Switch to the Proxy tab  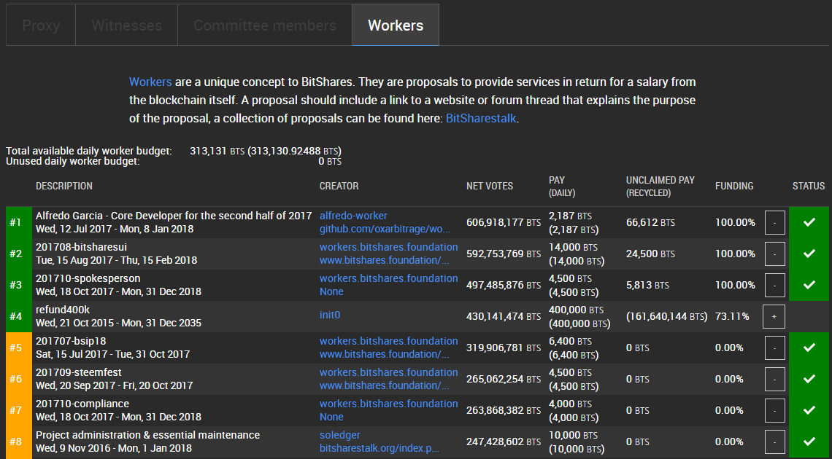[41, 25]
